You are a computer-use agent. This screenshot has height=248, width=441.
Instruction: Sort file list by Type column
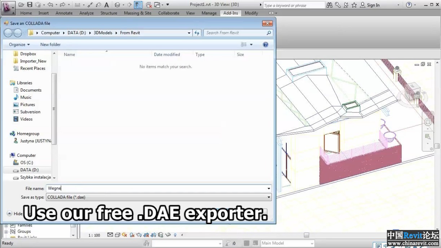200,54
